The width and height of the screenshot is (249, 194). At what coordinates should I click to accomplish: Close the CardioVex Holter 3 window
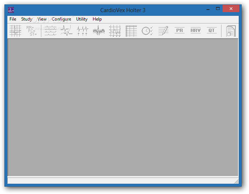click(231, 8)
